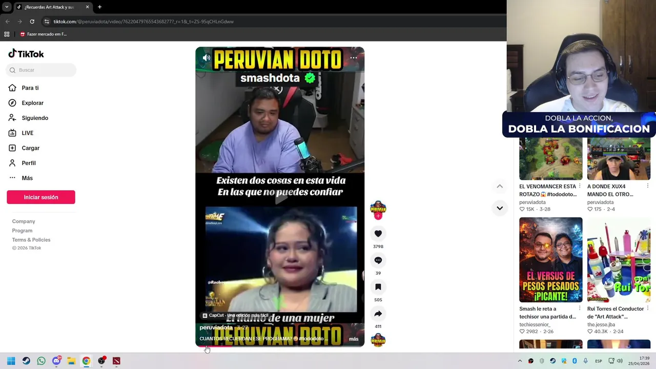Seek on the video progress bar
The width and height of the screenshot is (656, 369).
click(x=280, y=346)
